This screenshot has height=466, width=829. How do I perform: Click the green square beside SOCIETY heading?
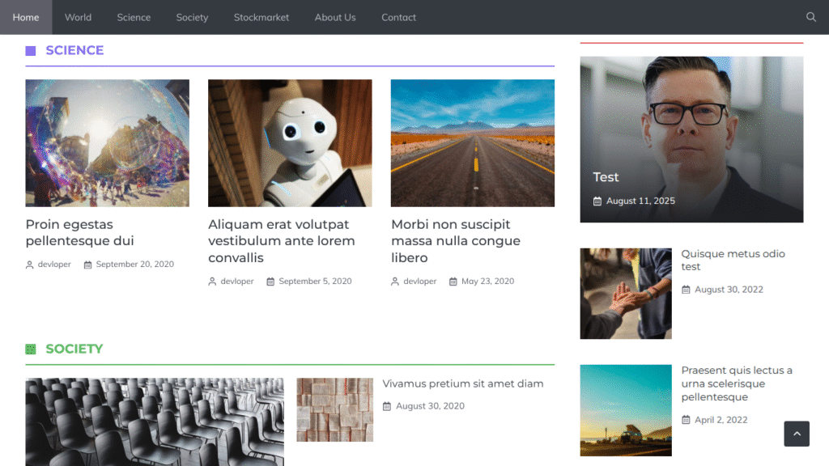coord(31,349)
